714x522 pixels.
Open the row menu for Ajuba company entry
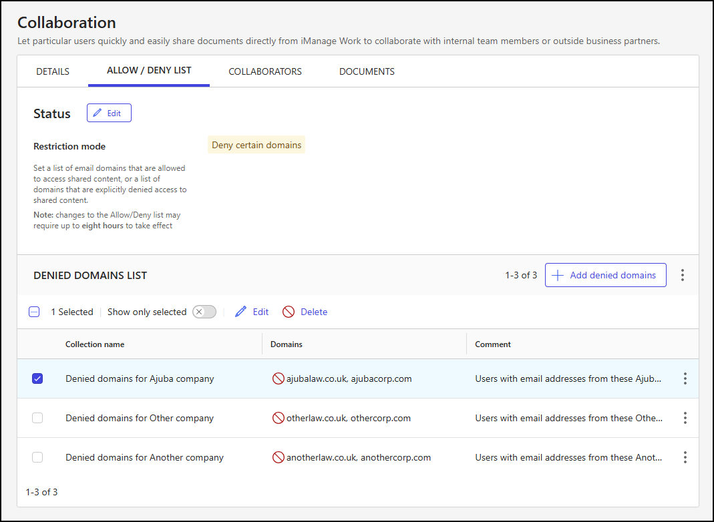685,378
